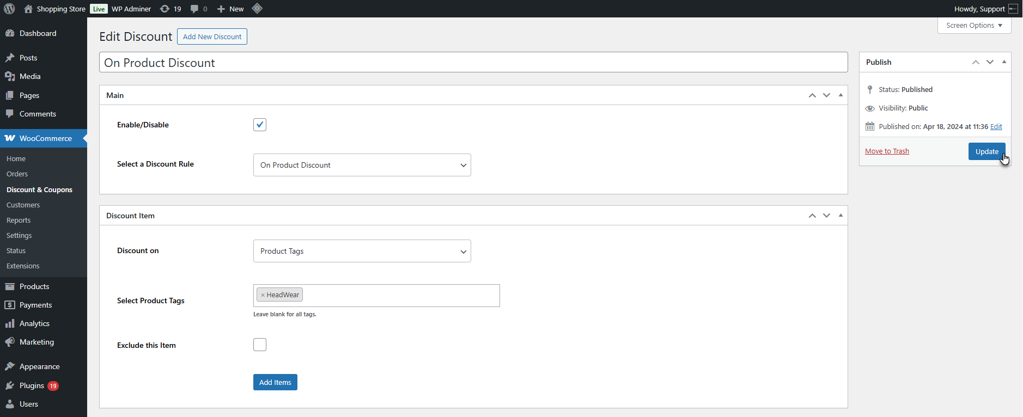Image resolution: width=1023 pixels, height=417 pixels.
Task: Move the Main panel up
Action: pyautogui.click(x=812, y=95)
